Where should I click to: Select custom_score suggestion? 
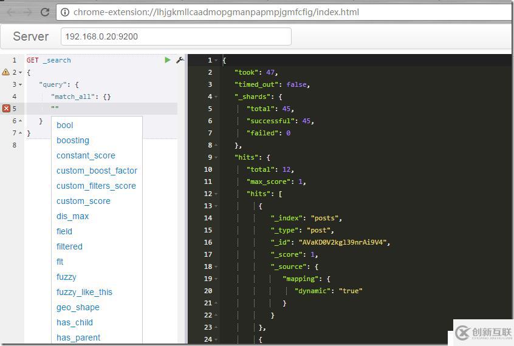83,201
